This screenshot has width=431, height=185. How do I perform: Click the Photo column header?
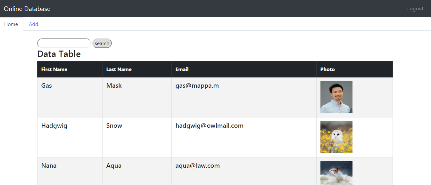coord(327,69)
